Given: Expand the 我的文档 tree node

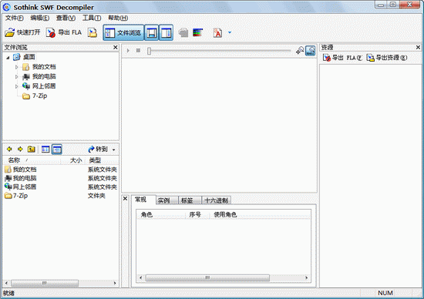Looking at the screenshot, I should 16,67.
